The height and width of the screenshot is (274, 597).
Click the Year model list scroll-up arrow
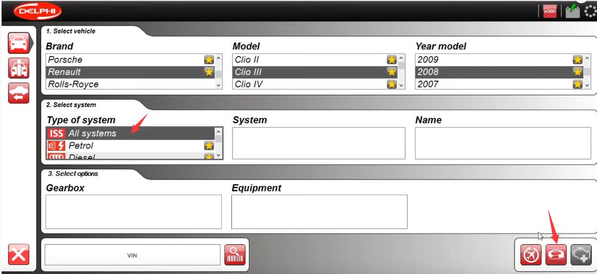click(587, 58)
